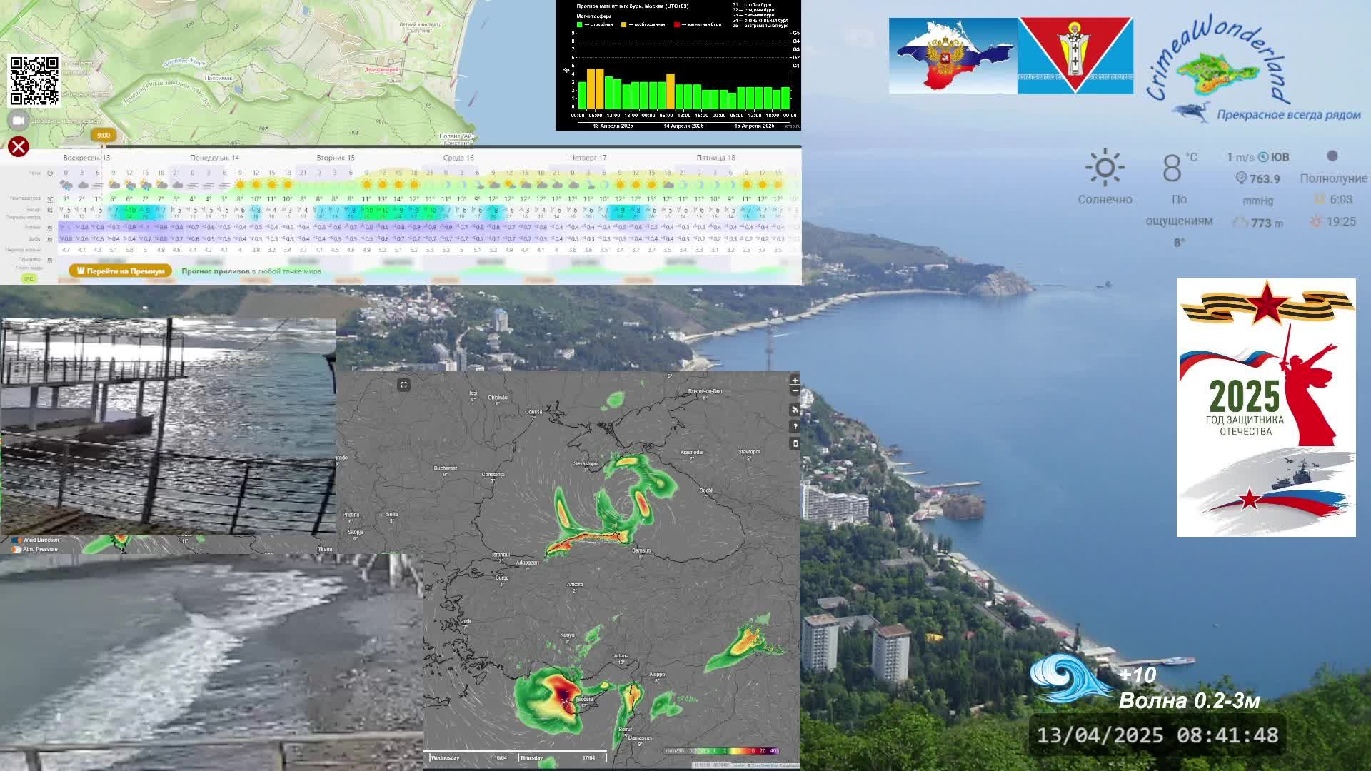1371x771 pixels.
Task: Click the QR code image
Action: [x=34, y=81]
